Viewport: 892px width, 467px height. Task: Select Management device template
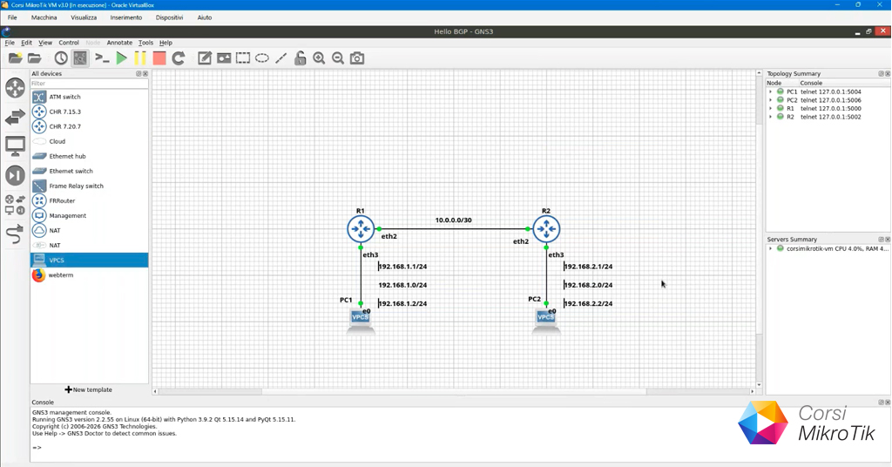click(x=90, y=215)
